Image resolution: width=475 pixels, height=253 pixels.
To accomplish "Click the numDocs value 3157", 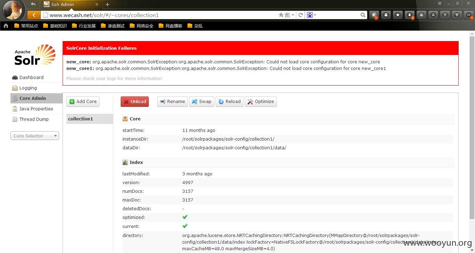I will click(188, 191).
